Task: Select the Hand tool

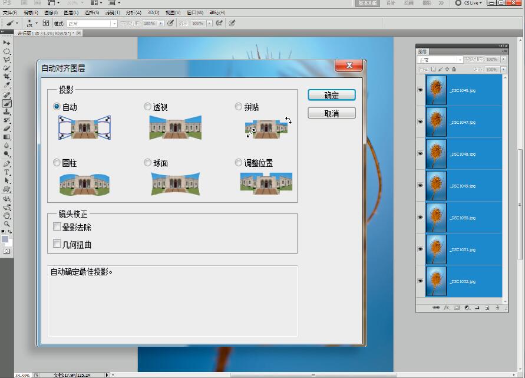Action: 7,216
